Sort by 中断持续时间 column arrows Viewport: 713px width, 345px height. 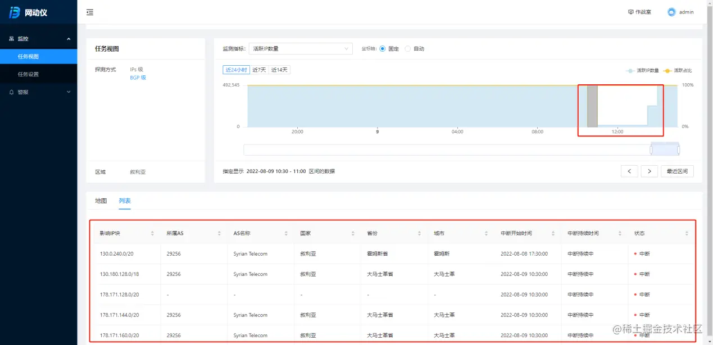point(620,233)
